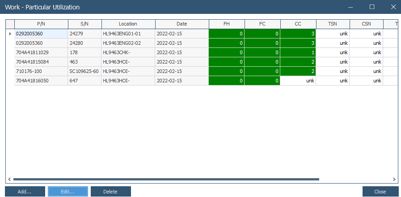Click the current row indicator arrow
Image resolution: width=401 pixels, height=197 pixels.
[x=10, y=34]
